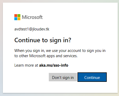Click the gradient background outside the dialog
Image resolution: width=119 pixels, height=96 pixels.
[x=1, y=48]
